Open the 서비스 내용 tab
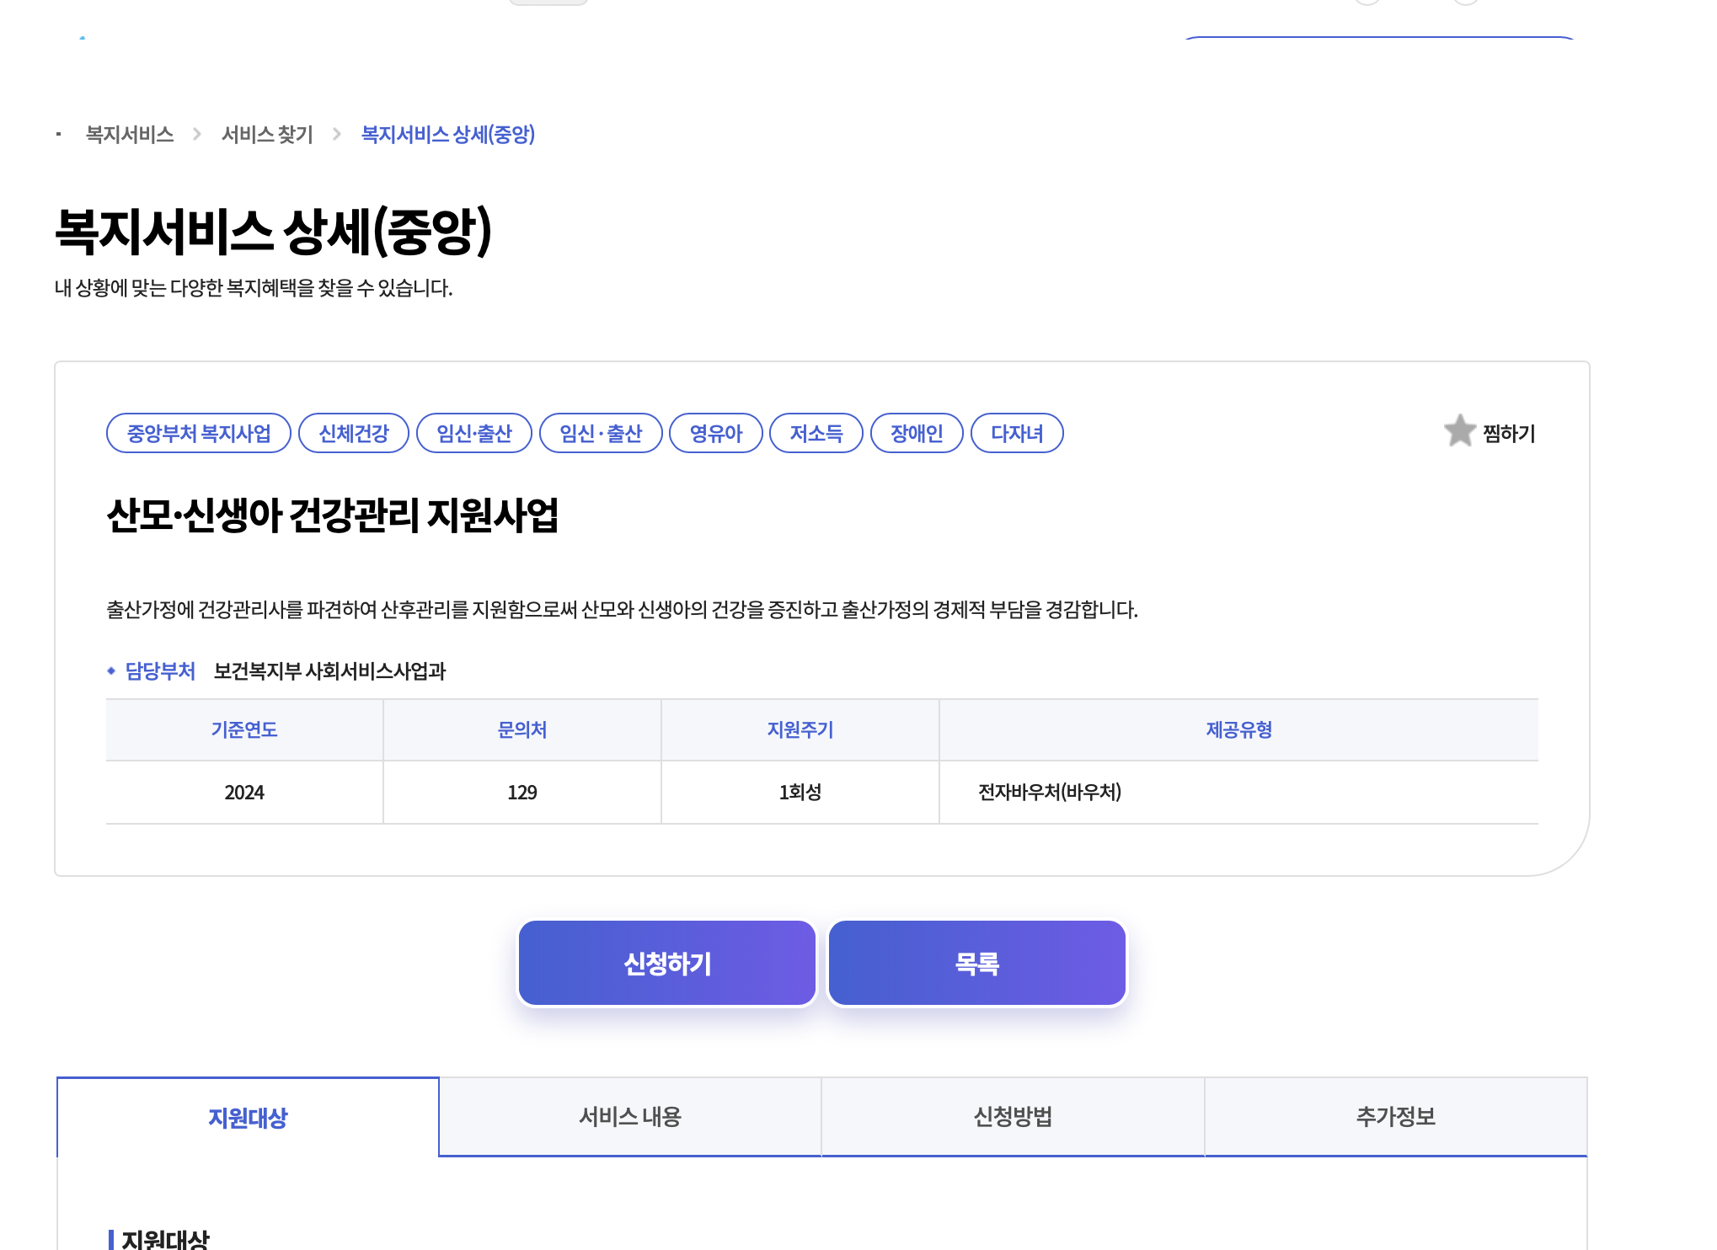The width and height of the screenshot is (1717, 1250). [630, 1117]
